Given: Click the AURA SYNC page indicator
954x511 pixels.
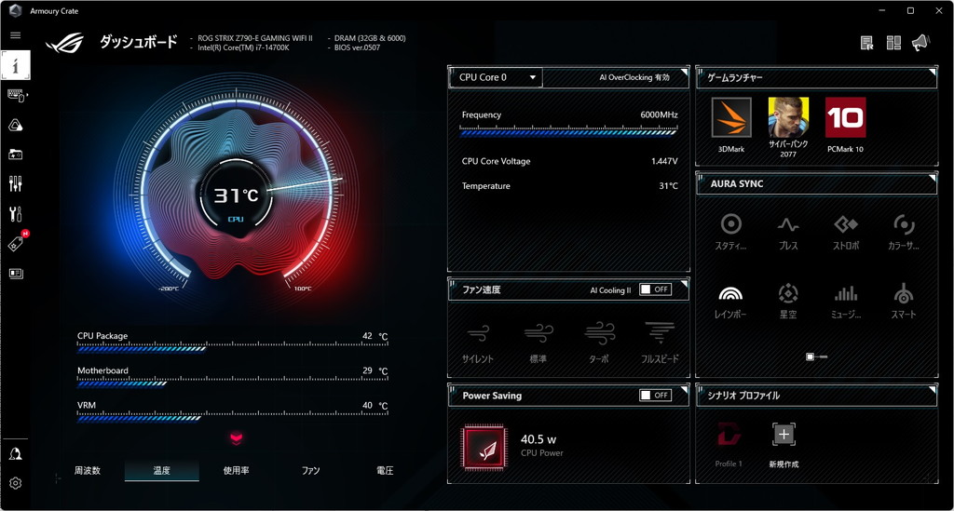Looking at the screenshot, I should (x=816, y=356).
